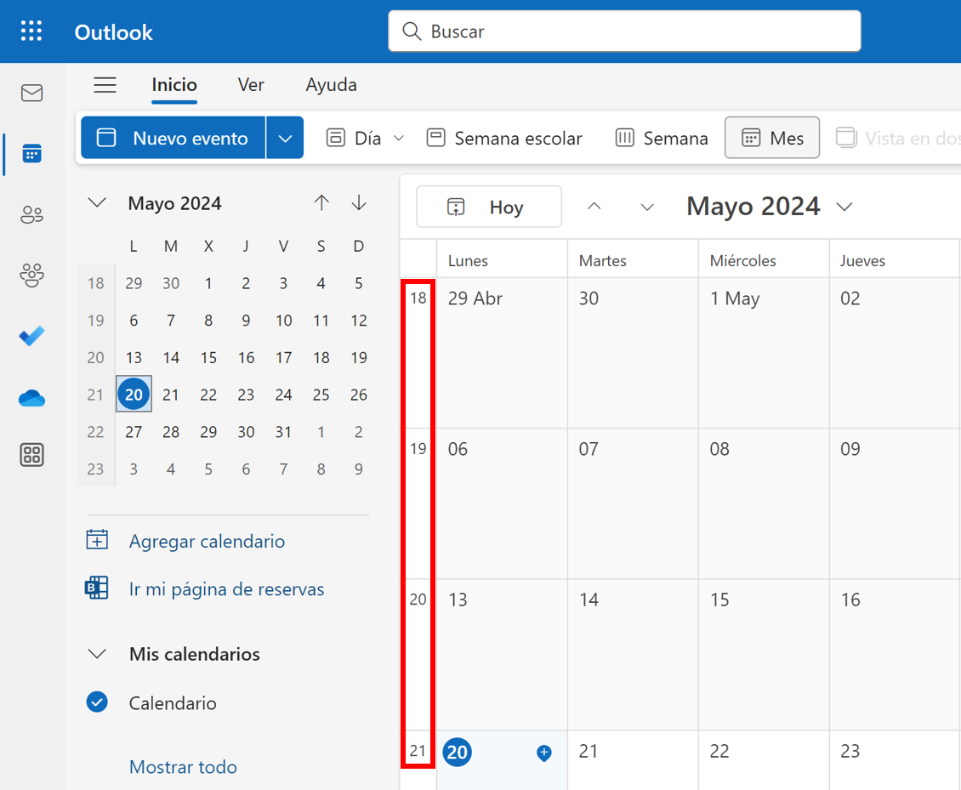
Task: Toggle the hamburger navigation pane button
Action: click(105, 84)
